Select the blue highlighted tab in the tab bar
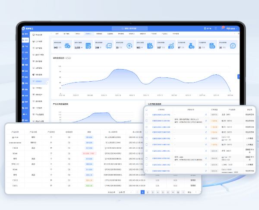259x210 pixels. (x=88, y=34)
